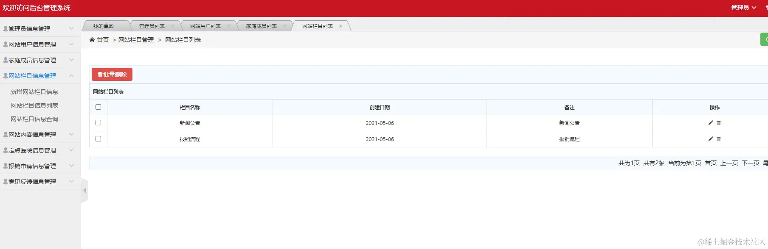
Task: Go to 首页 in pagination bar
Action: 711,163
